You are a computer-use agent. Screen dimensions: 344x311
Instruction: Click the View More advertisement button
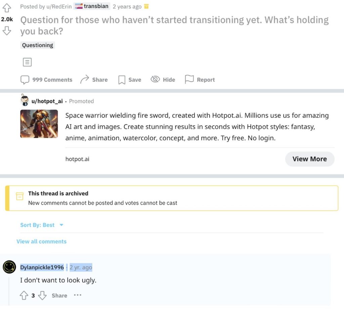pyautogui.click(x=309, y=159)
